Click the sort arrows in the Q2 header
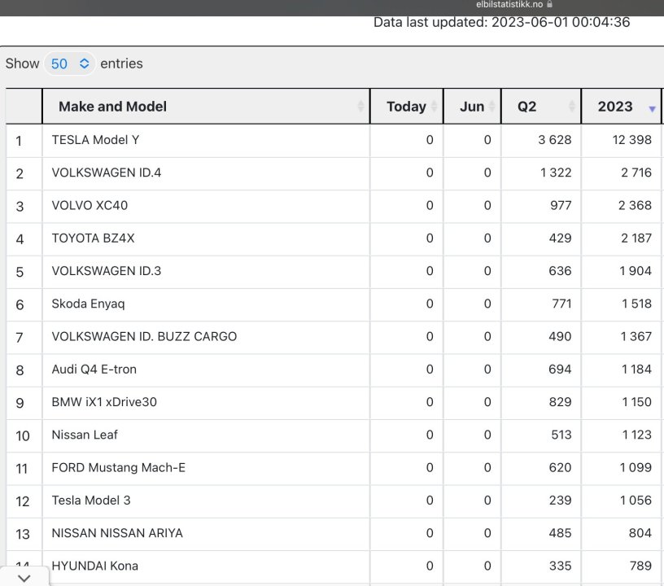The width and height of the screenshot is (664, 586). 572,107
